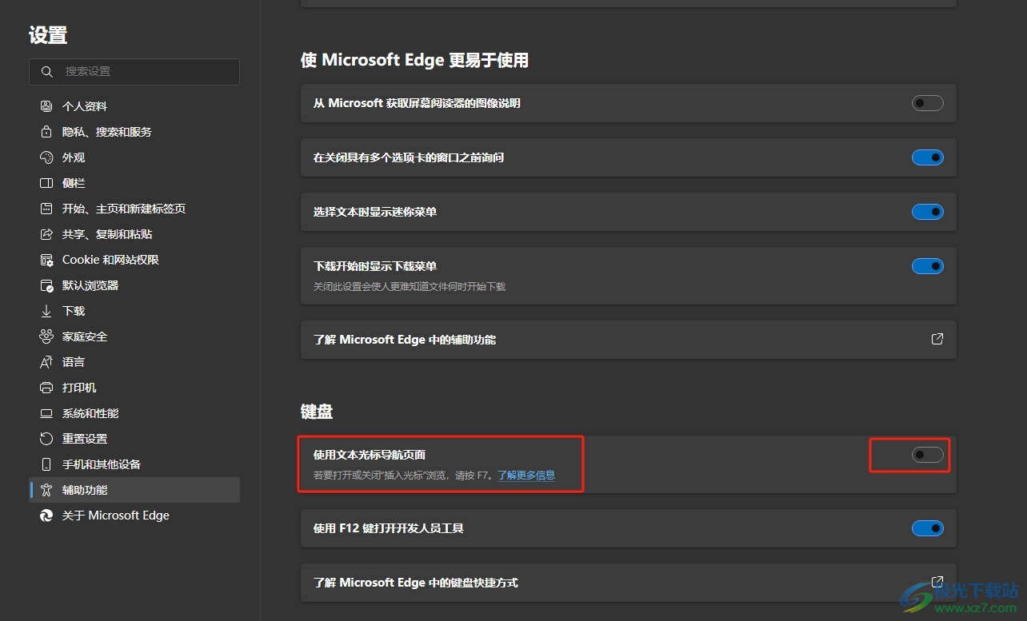1027x621 pixels.
Task: Click the 外观 appearance palette icon
Action: pyautogui.click(x=46, y=157)
